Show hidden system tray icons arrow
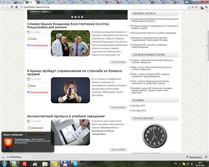Screen dimensions: 209x167 180,164
